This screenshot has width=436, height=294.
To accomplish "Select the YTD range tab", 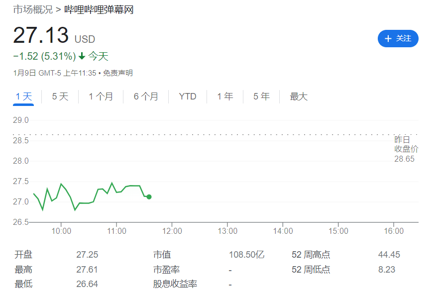I will click(188, 97).
